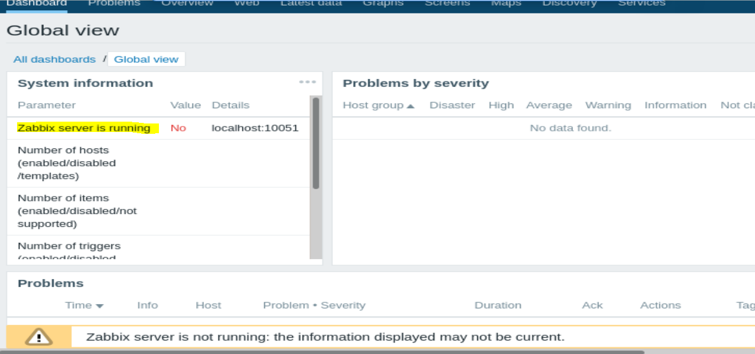Click the 'Parameter' column header

47,105
